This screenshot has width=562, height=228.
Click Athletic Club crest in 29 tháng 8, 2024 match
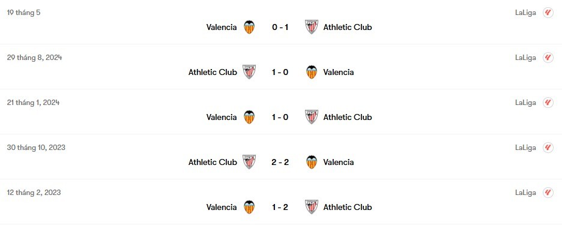[x=249, y=72]
